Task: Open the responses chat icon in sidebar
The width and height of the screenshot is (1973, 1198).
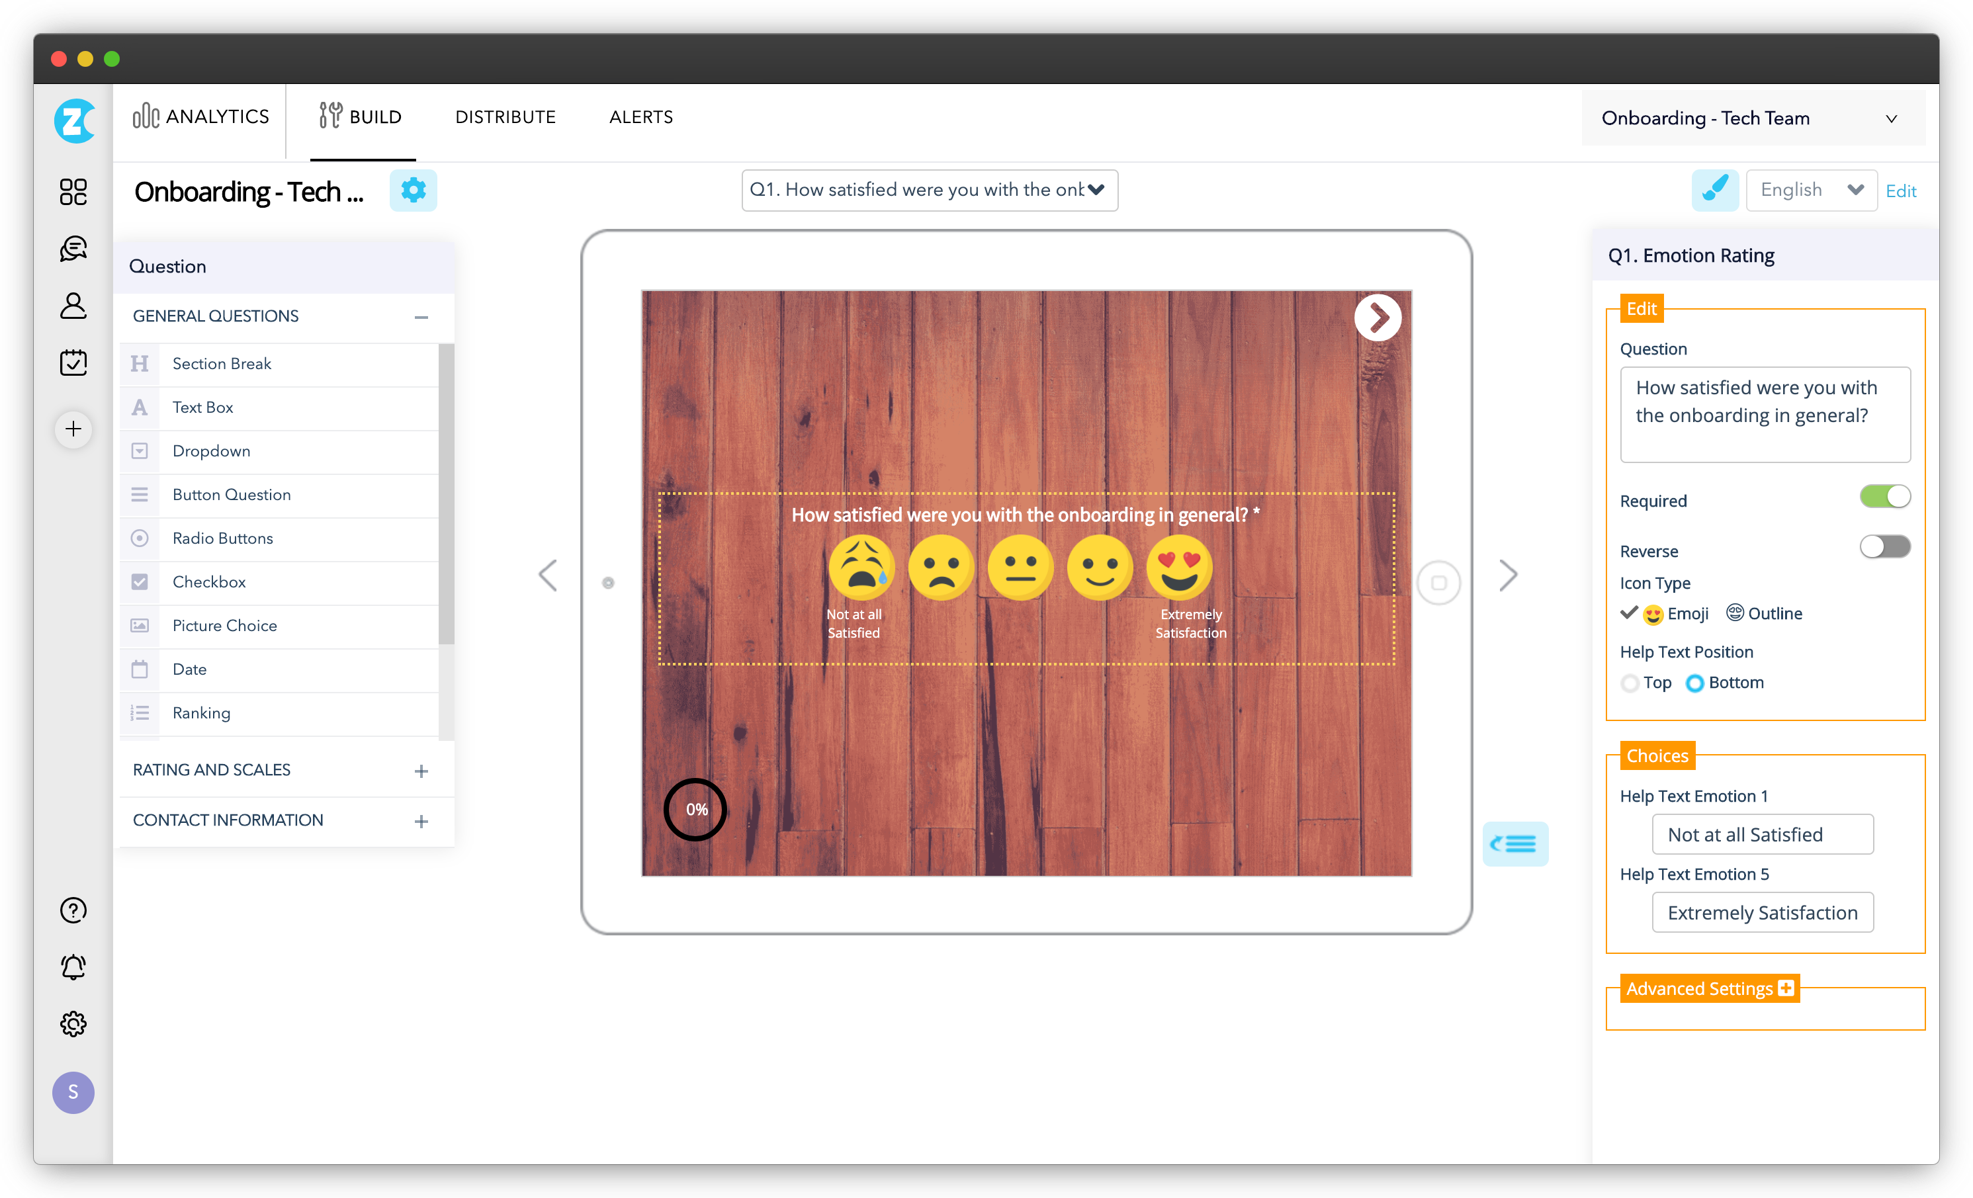Action: [73, 249]
